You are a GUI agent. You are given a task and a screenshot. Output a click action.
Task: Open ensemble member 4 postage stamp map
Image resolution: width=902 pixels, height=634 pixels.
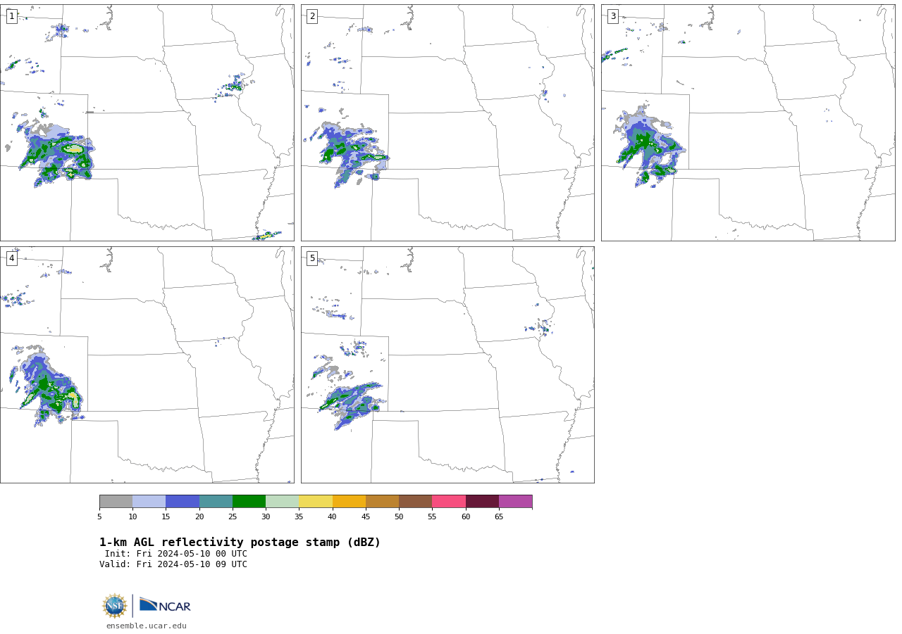click(147, 364)
